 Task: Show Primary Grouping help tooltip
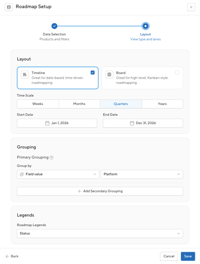[51, 157]
